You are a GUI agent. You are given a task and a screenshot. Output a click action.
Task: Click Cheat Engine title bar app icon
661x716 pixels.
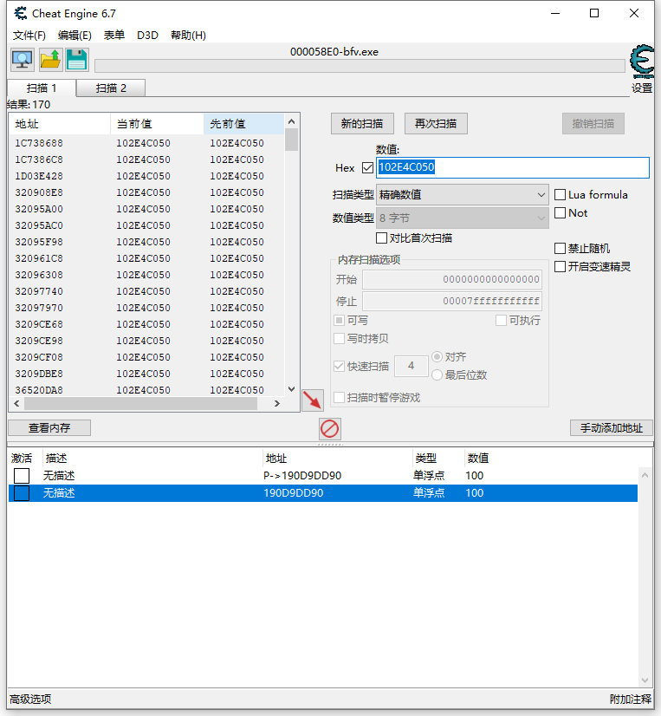[x=20, y=13]
